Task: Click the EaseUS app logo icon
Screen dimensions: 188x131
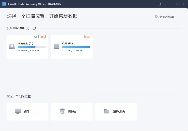Action: [x=4, y=4]
